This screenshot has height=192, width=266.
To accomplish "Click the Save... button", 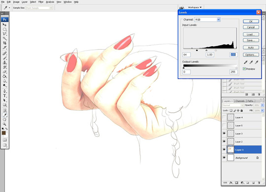I will pyautogui.click(x=251, y=40).
